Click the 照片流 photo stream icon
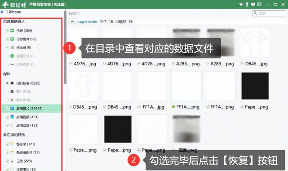 pos(12,91)
